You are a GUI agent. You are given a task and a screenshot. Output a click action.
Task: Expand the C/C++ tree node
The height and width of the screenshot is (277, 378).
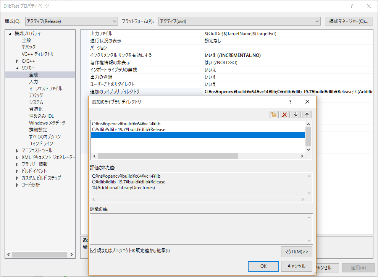pyautogui.click(x=17, y=61)
